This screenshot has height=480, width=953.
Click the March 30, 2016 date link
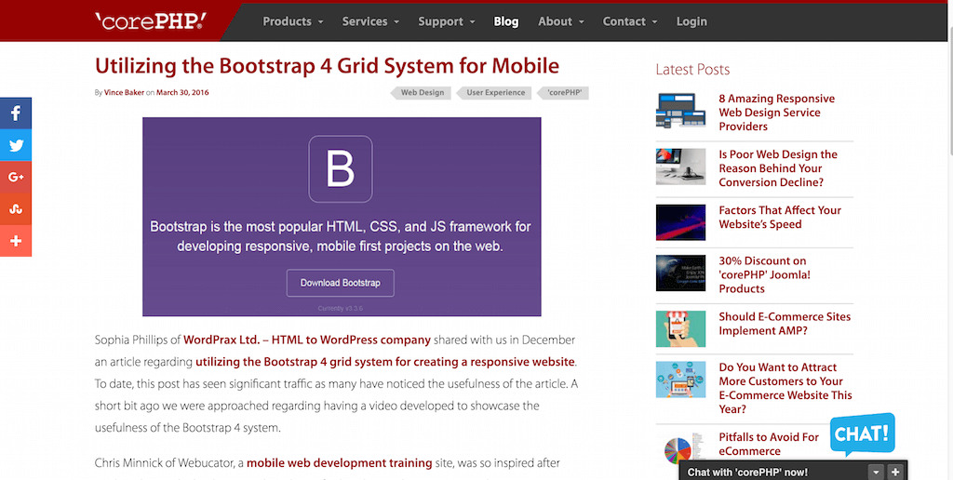click(x=182, y=93)
